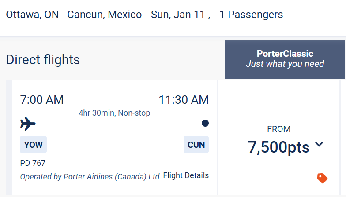This screenshot has width=346, height=197.
Task: Select the PorterClassic fare column header
Action: click(285, 59)
